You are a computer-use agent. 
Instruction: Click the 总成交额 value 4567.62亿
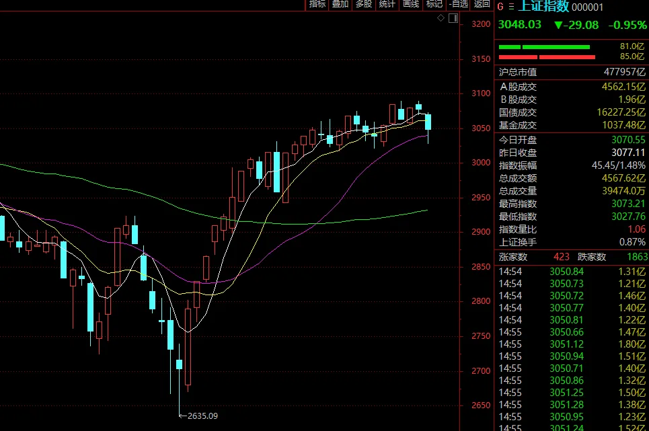(623, 178)
